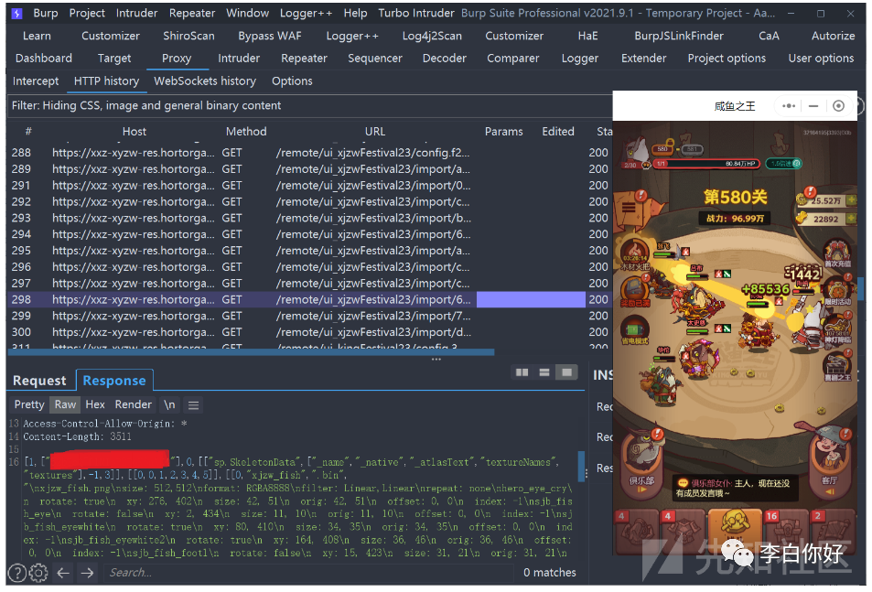Viewport: 872px width, 592px height.
Task: Open the User options tab
Action: pyautogui.click(x=821, y=58)
